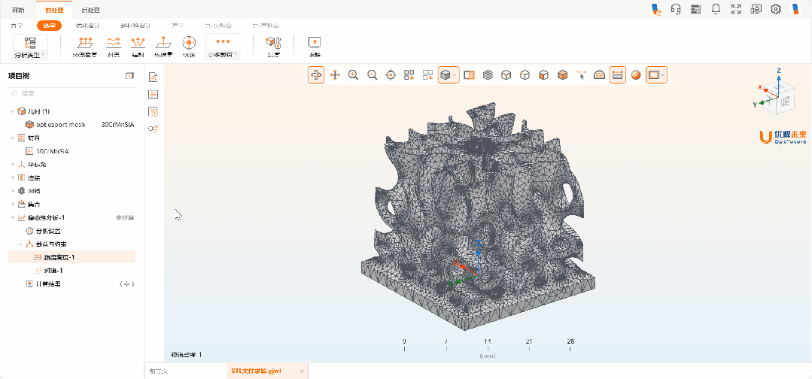Click the zoom out magnifier icon
812x379 pixels.
tap(372, 75)
